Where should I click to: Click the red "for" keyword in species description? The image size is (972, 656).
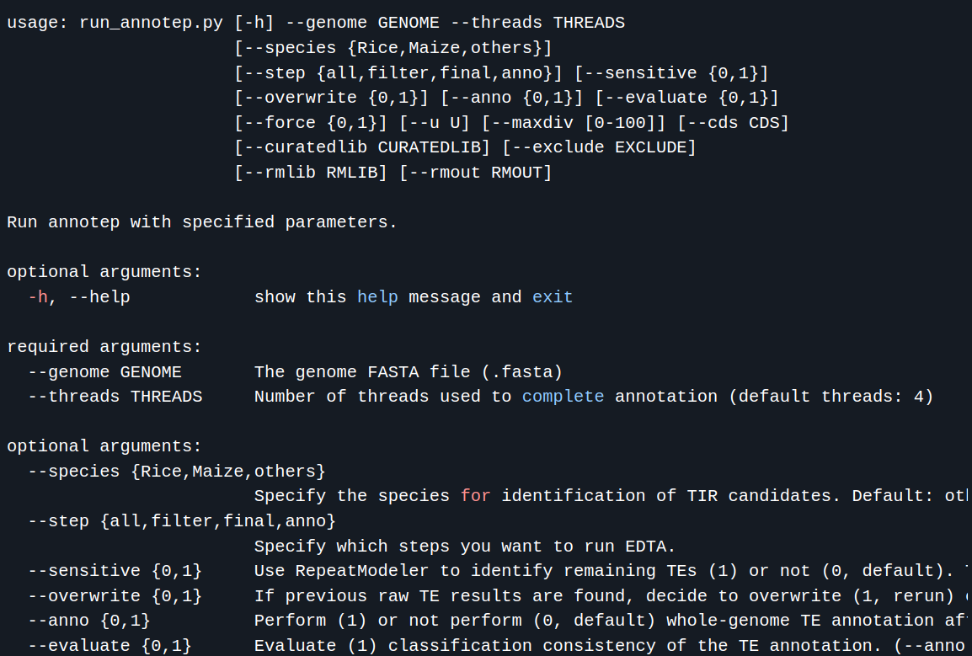coord(475,496)
